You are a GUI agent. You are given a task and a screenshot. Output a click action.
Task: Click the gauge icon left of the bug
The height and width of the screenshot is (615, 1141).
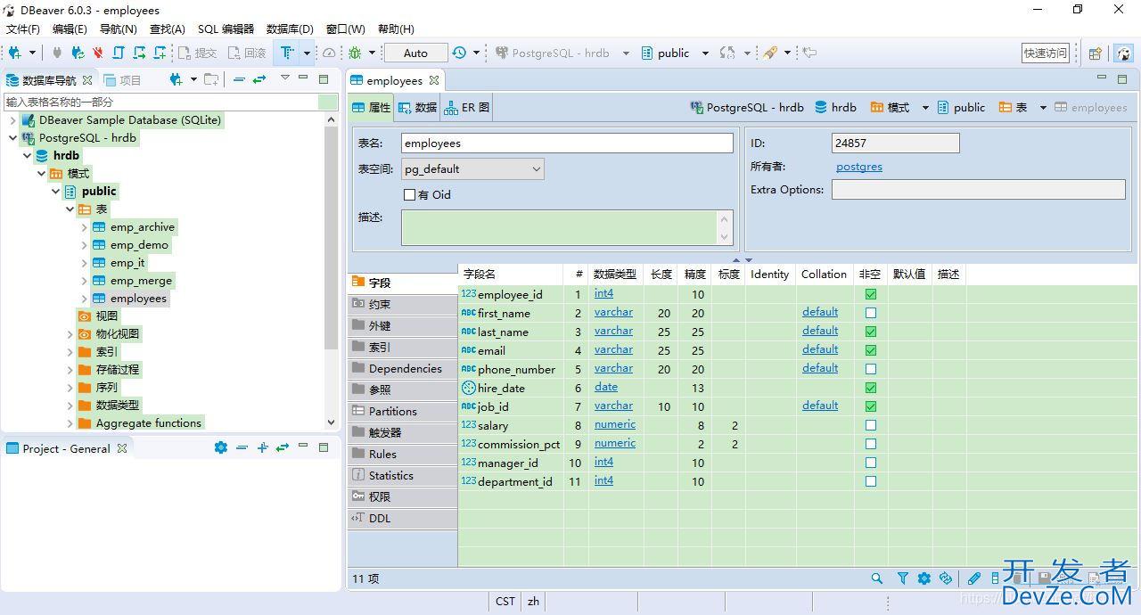click(329, 53)
